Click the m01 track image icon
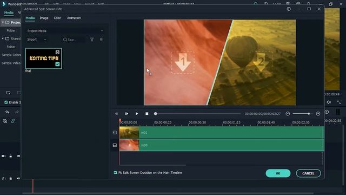Viewport: 346px width, 195px height. pos(115,132)
